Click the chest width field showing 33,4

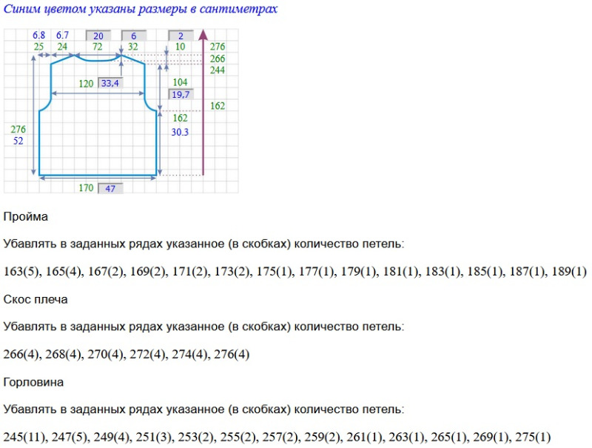110,84
